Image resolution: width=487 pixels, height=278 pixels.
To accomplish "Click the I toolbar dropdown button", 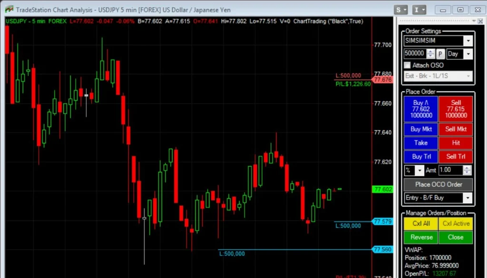I will pyautogui.click(x=419, y=10).
